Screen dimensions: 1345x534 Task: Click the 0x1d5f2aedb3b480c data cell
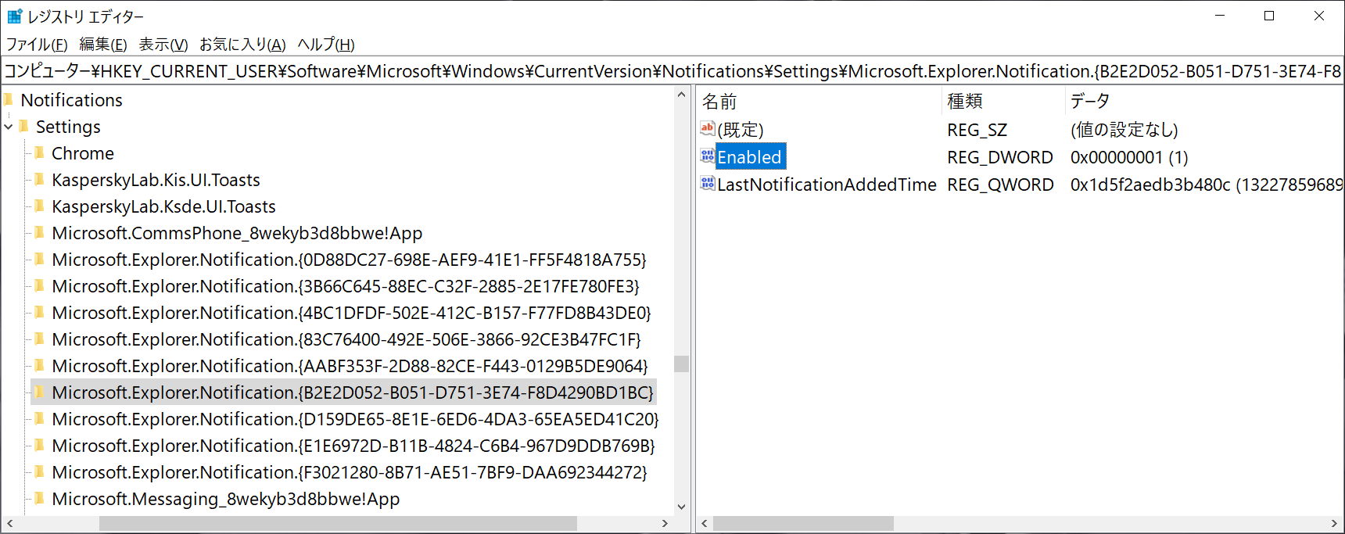(1206, 185)
